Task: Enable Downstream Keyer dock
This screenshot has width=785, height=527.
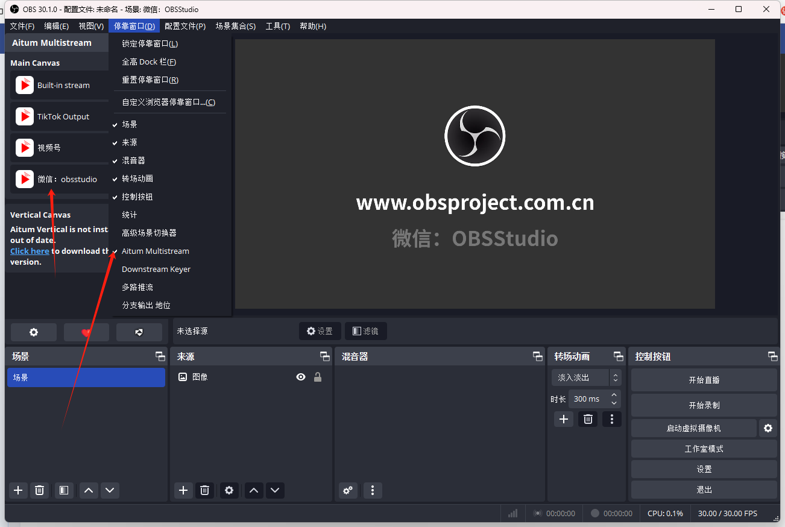Action: [x=171, y=269]
